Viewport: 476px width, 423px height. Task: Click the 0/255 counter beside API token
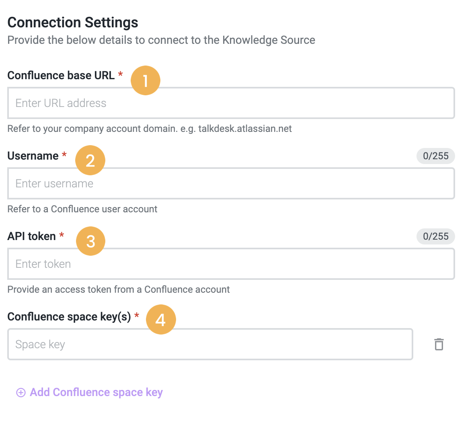point(435,236)
